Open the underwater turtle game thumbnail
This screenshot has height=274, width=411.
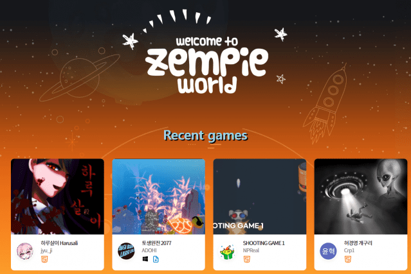tap(159, 196)
